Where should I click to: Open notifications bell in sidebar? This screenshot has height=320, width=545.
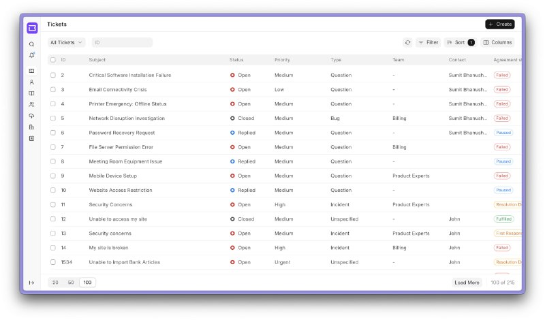31,55
